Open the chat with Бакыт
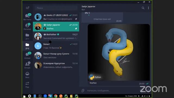Viewport: 174px width, 98px height. pos(56,46)
